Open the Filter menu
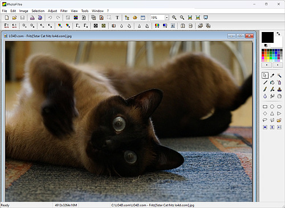Screen dimensions: 285x208 tap(64, 11)
